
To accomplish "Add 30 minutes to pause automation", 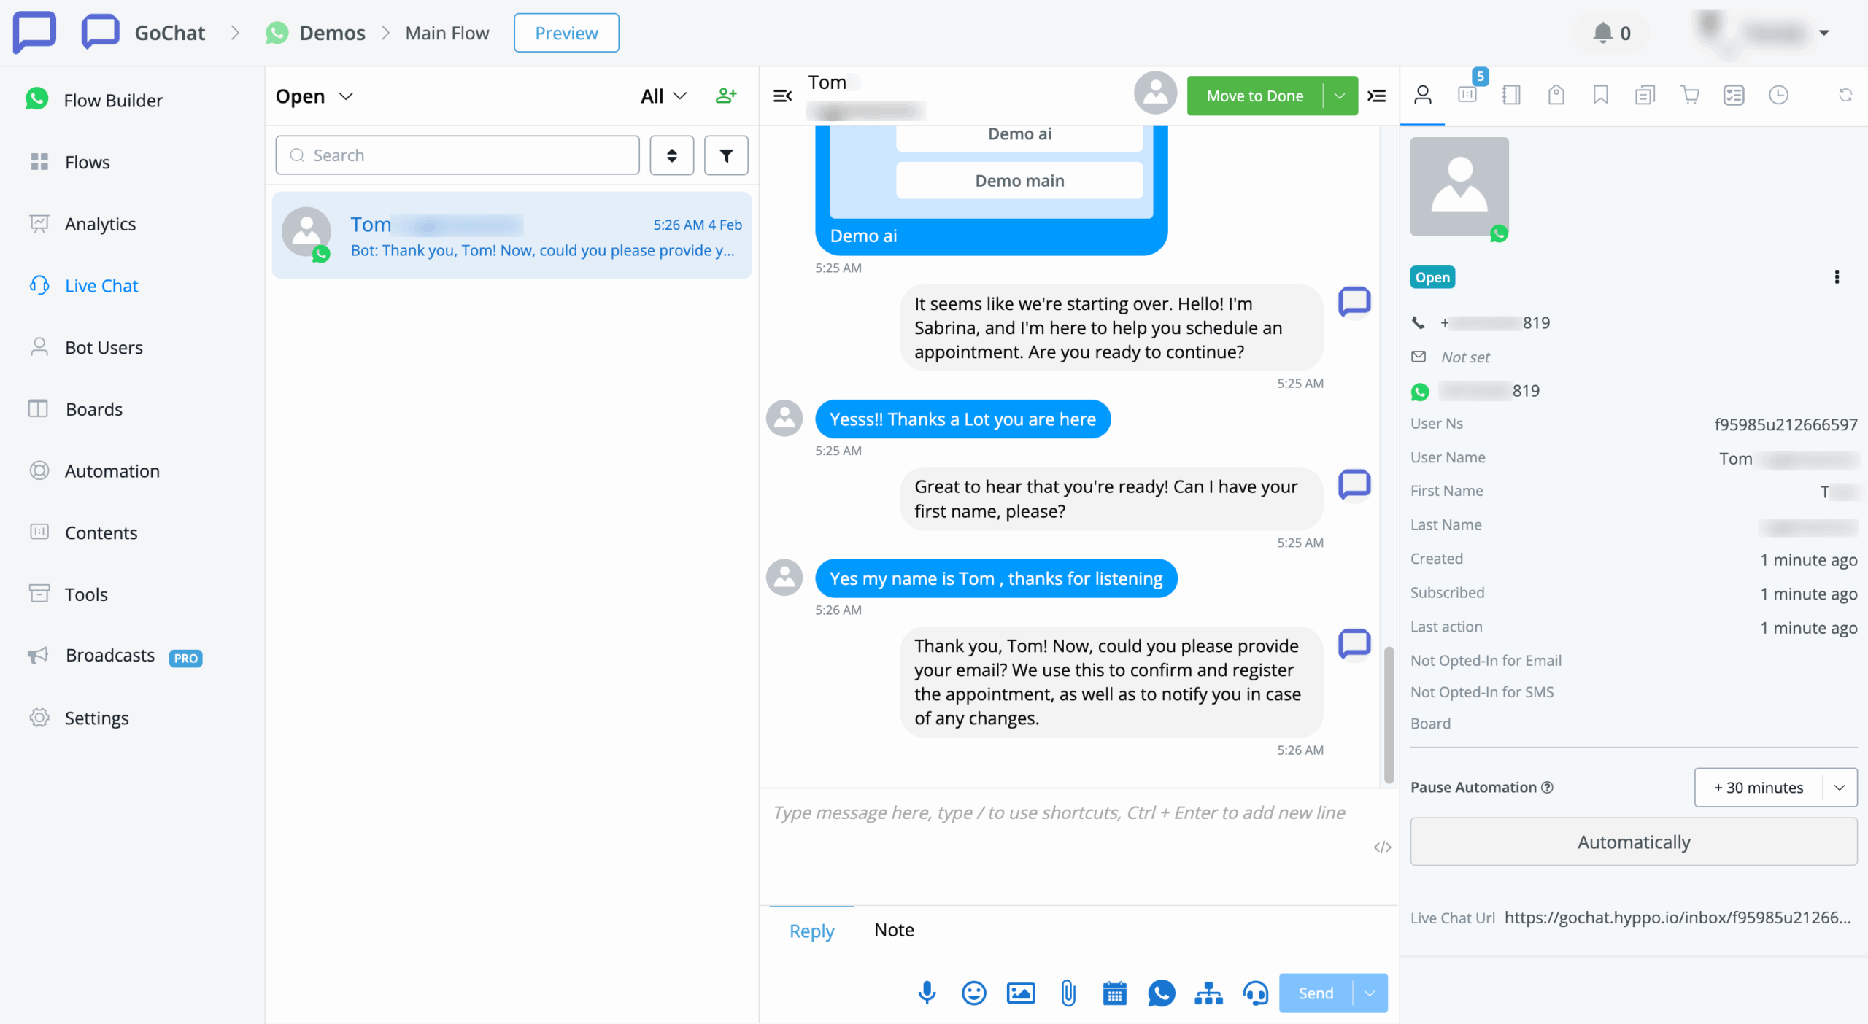I will (x=1759, y=788).
